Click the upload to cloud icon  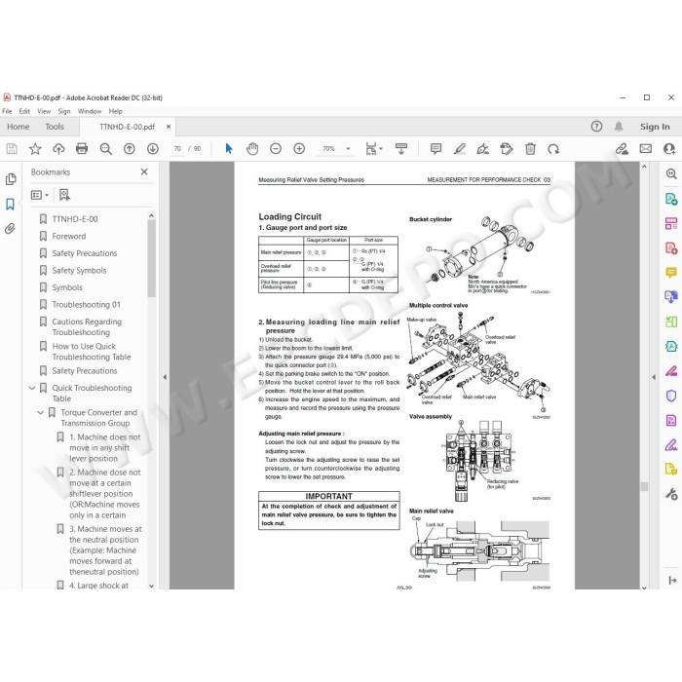coord(58,149)
